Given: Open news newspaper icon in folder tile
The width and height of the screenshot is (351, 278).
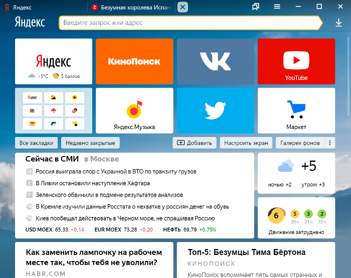Looking at the screenshot, I should tap(33, 110).
